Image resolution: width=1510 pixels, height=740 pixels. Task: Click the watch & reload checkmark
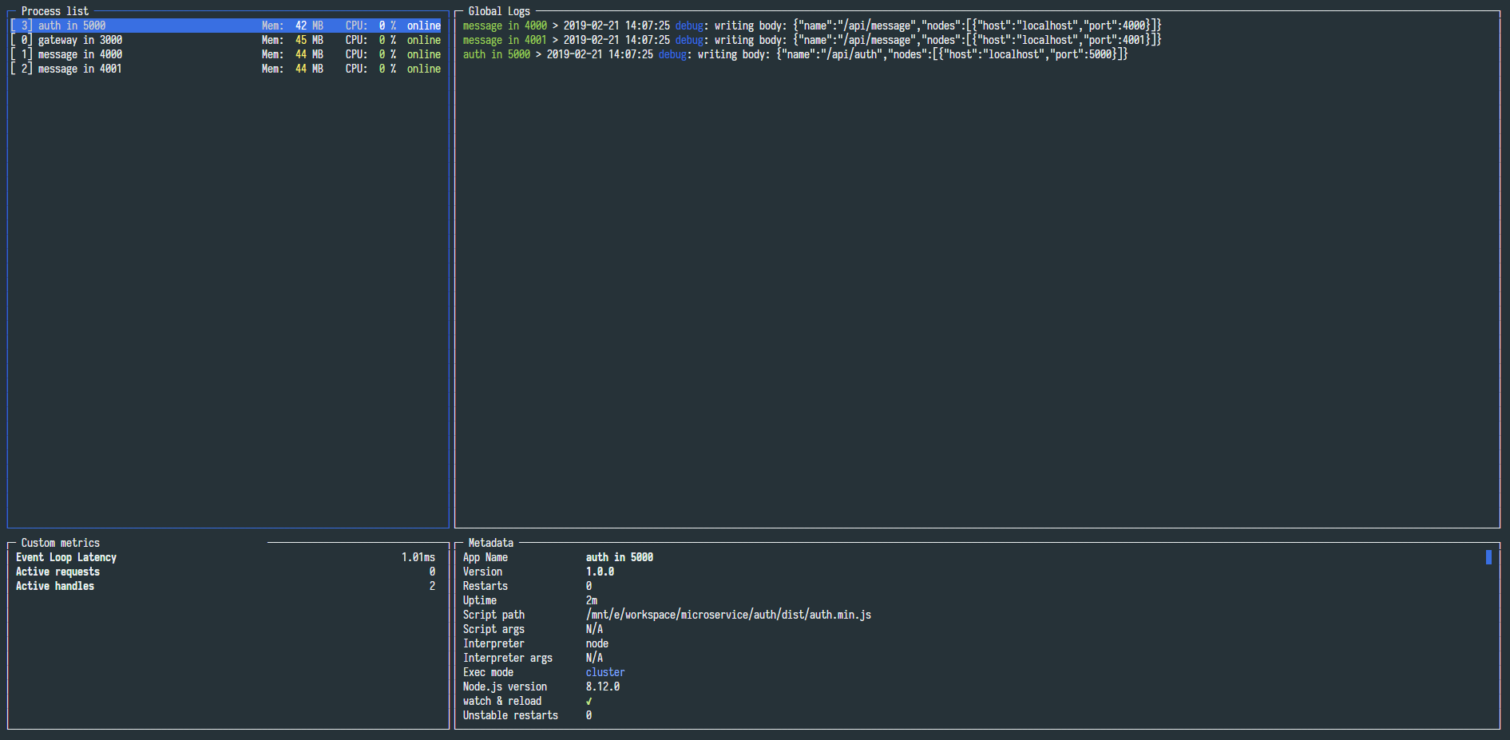[589, 701]
